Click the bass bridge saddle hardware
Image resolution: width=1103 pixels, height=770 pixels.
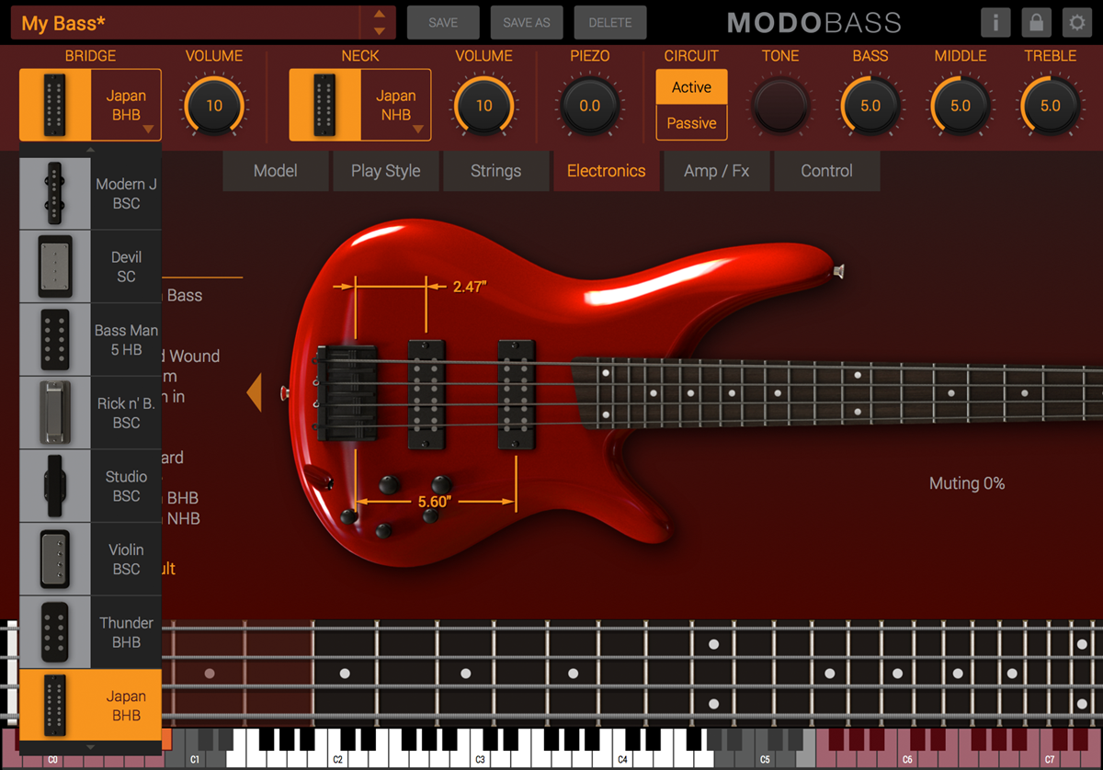(346, 393)
